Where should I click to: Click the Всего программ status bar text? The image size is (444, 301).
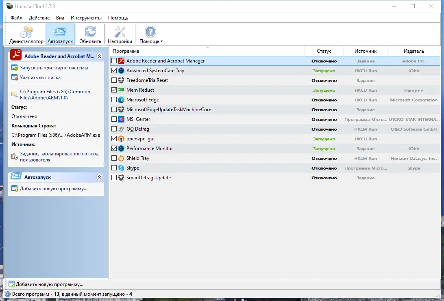click(72, 294)
